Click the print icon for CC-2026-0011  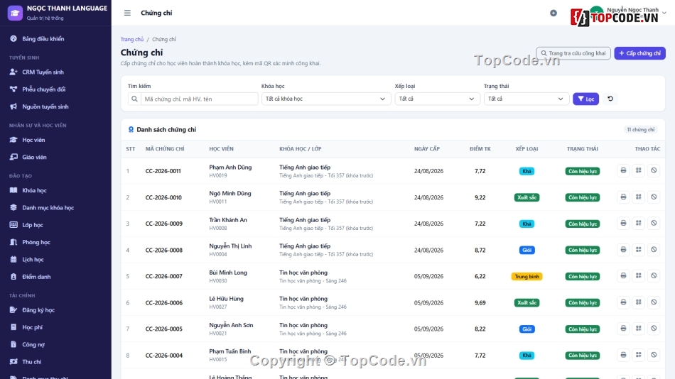pyautogui.click(x=623, y=171)
